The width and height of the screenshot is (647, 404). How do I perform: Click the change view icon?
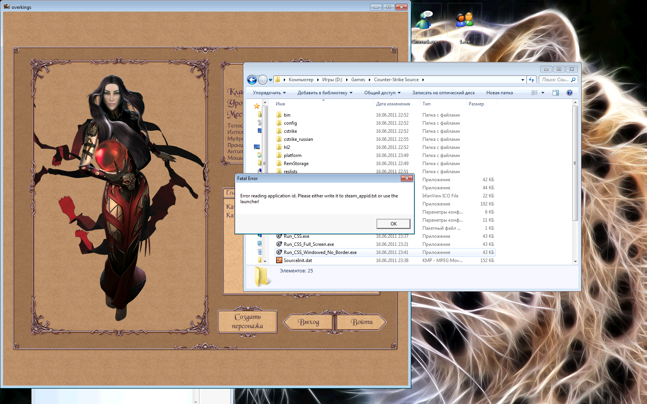[x=535, y=93]
